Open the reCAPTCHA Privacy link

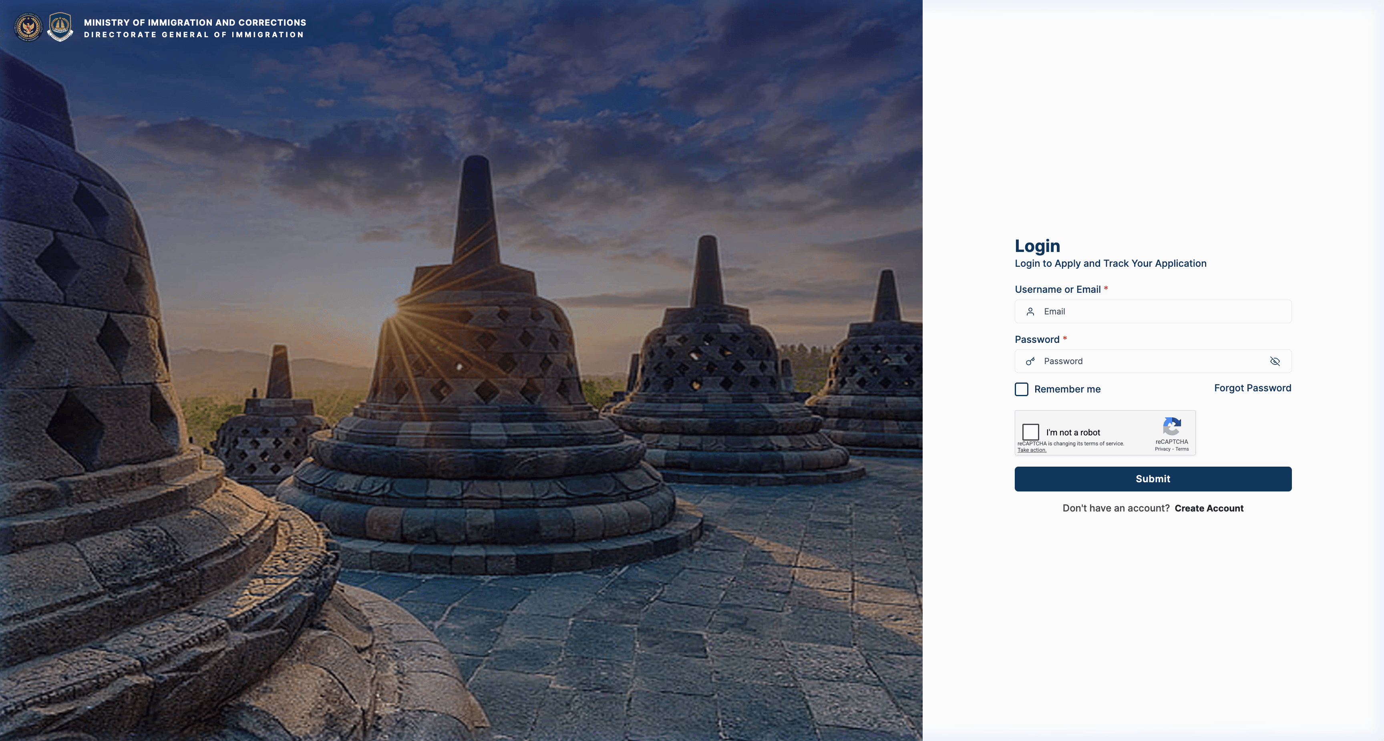coord(1162,449)
